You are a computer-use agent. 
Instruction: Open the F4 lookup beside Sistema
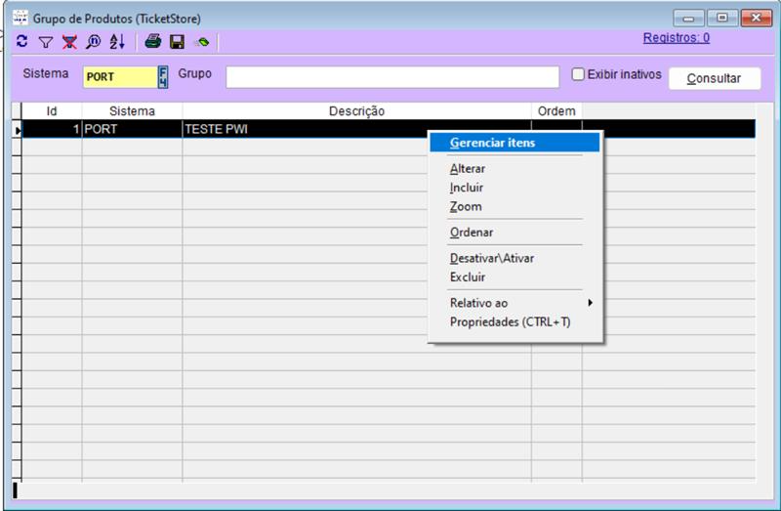163,77
